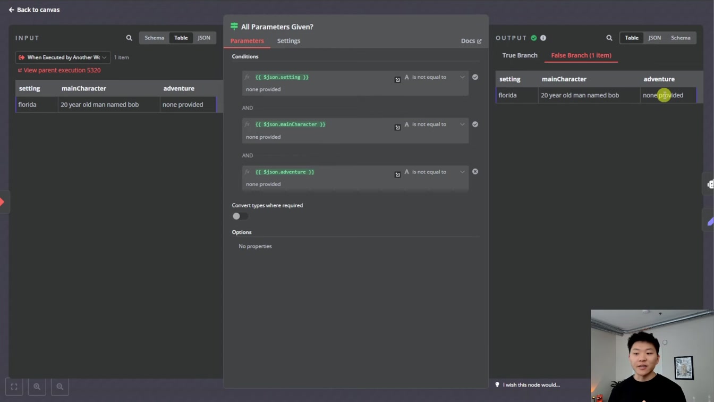Click the output info icon
714x402 pixels.
click(543, 38)
